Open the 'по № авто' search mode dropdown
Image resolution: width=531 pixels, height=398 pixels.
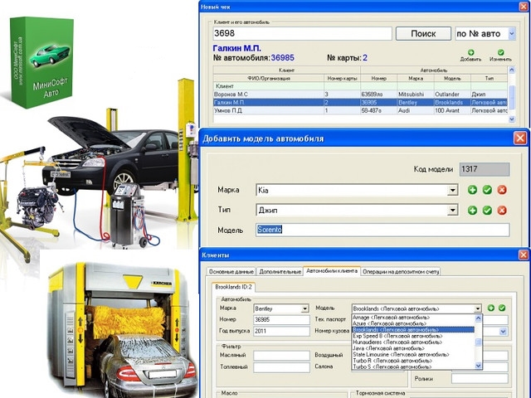click(x=512, y=33)
